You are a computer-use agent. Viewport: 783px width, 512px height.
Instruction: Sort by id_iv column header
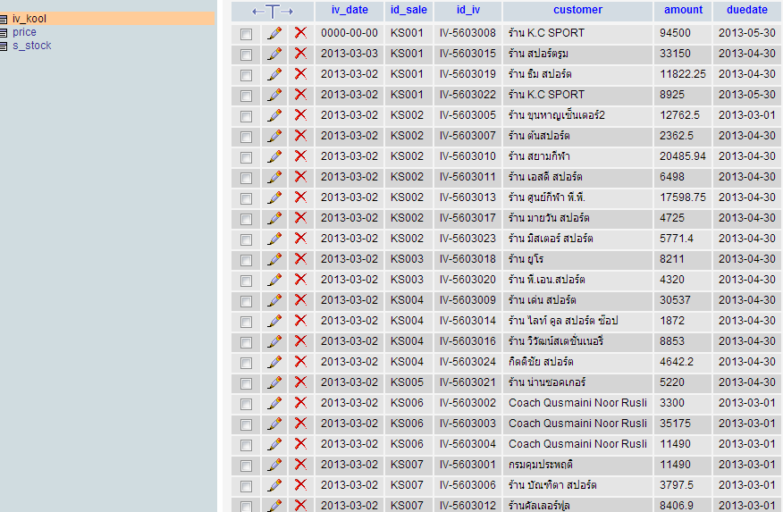click(467, 10)
